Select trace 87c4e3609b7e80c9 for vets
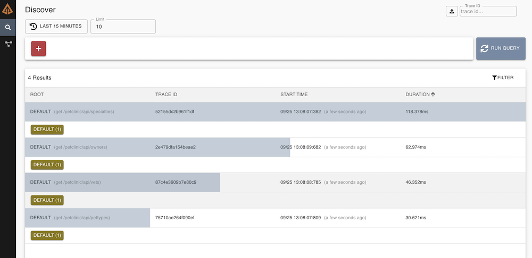The width and height of the screenshot is (532, 258). [x=176, y=182]
